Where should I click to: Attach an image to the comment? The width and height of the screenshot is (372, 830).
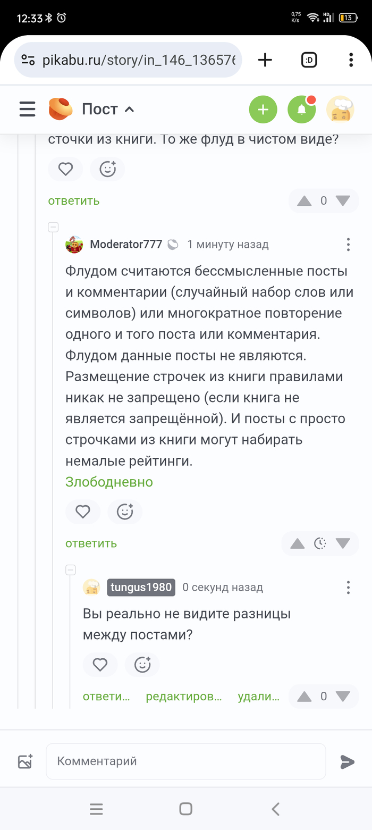click(26, 761)
